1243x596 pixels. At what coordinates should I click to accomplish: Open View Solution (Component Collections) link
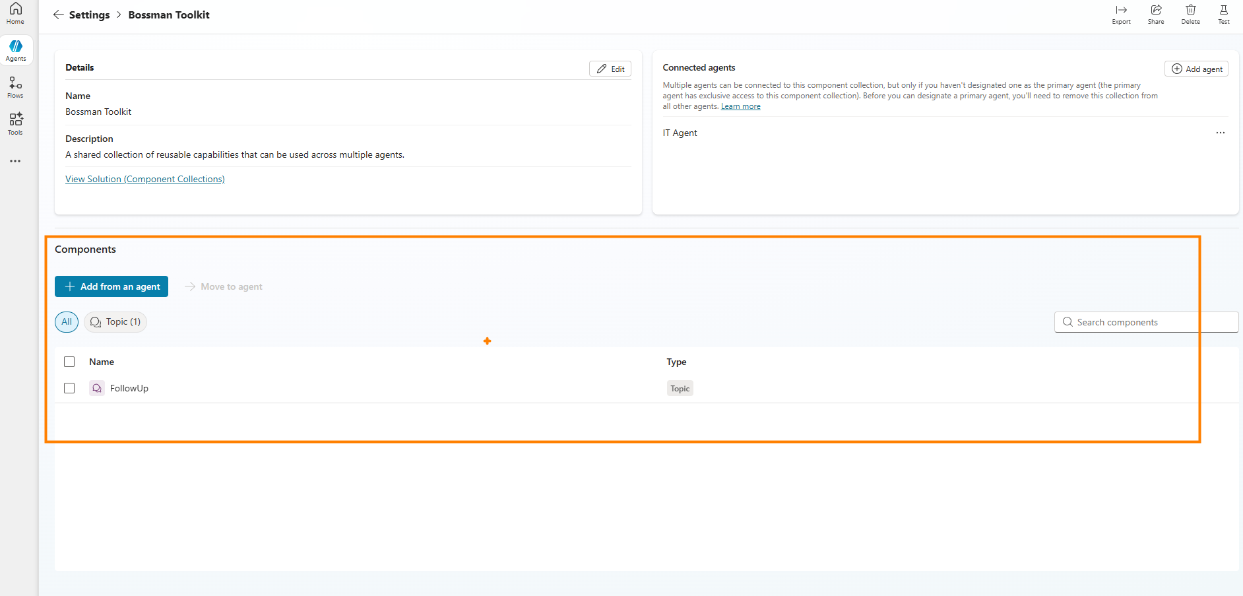[145, 179]
